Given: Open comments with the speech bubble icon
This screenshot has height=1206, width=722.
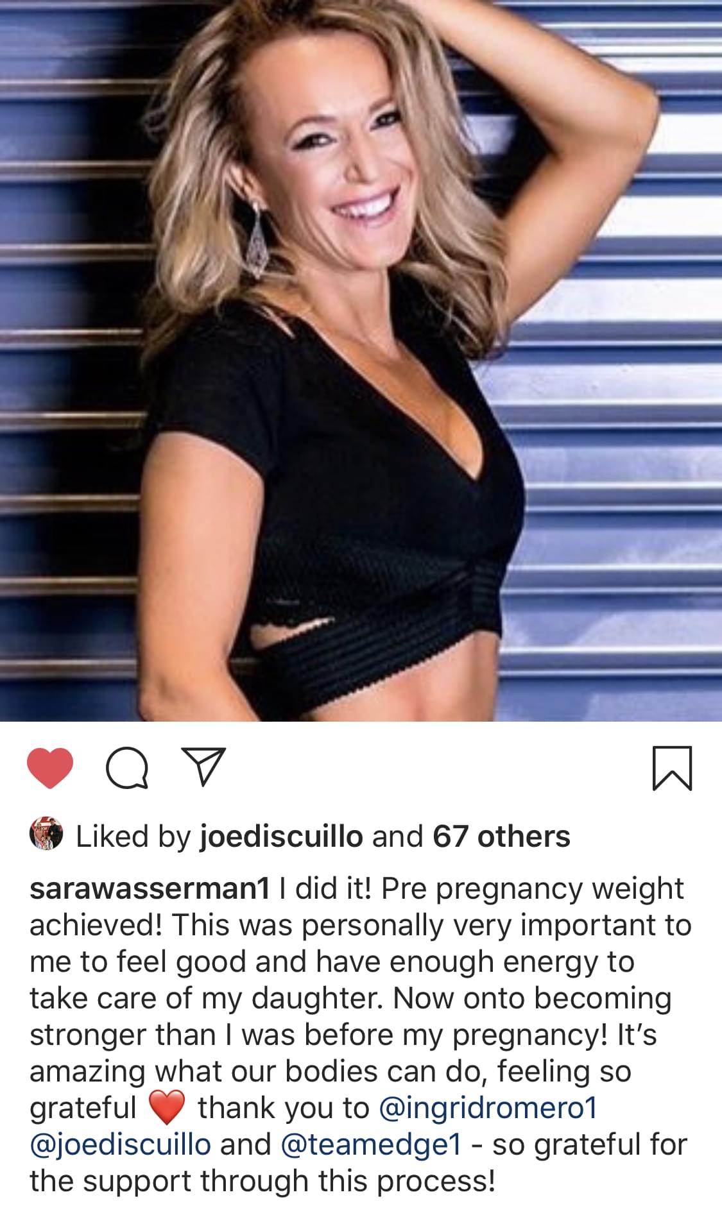Looking at the screenshot, I should 127,768.
